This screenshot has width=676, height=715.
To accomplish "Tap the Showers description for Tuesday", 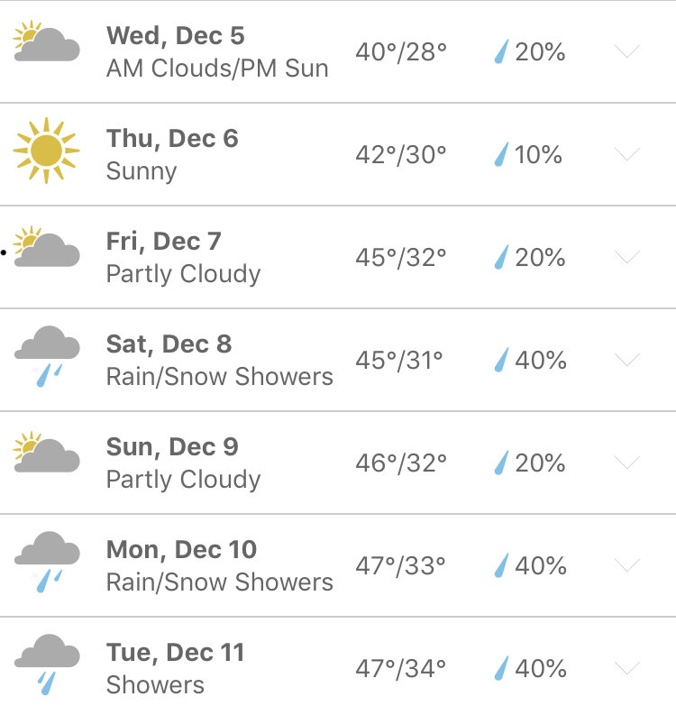I will tap(155, 685).
